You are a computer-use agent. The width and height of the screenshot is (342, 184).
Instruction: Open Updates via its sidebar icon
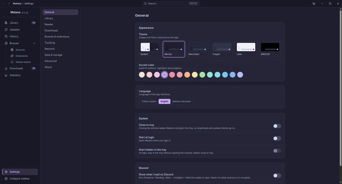tap(6, 30)
